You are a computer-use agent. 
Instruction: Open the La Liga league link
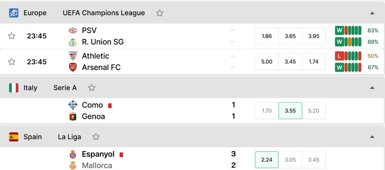69,137
